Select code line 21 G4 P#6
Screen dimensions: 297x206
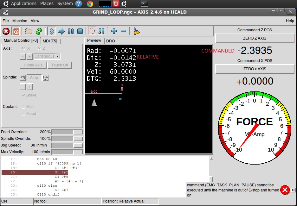pos(61,177)
